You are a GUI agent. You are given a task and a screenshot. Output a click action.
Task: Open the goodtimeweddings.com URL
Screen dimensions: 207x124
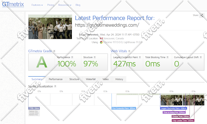click(x=107, y=25)
